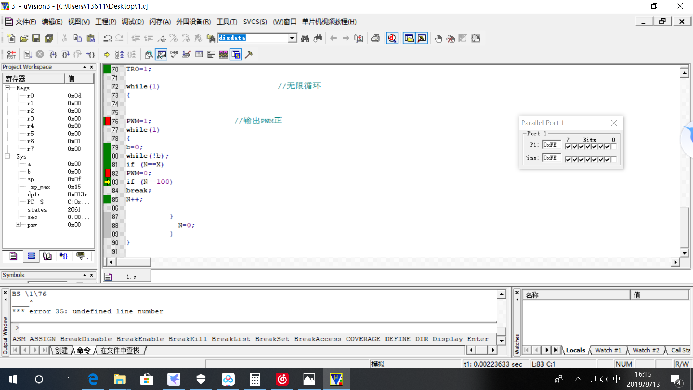Open the 文件(F) menu
This screenshot has height=390, width=693.
click(25, 22)
